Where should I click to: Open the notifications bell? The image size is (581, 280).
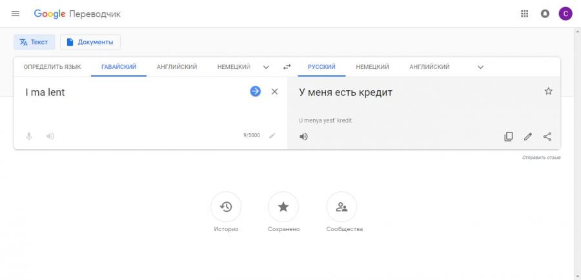coord(545,14)
